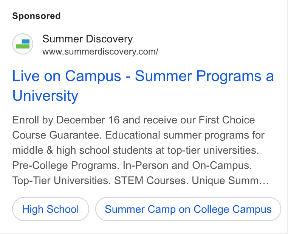Viewport: 288px width, 234px height.
Task: Open the Live on Campus headline link
Action: (143, 86)
